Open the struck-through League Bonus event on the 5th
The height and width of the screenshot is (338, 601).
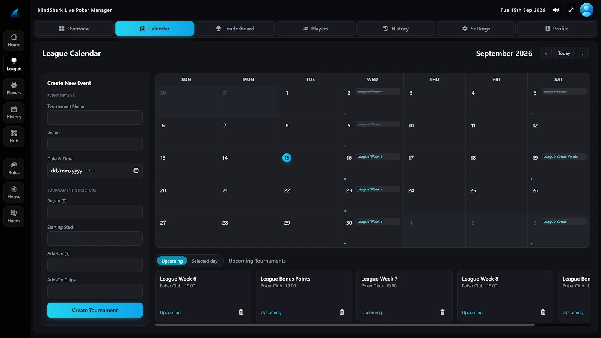[564, 92]
